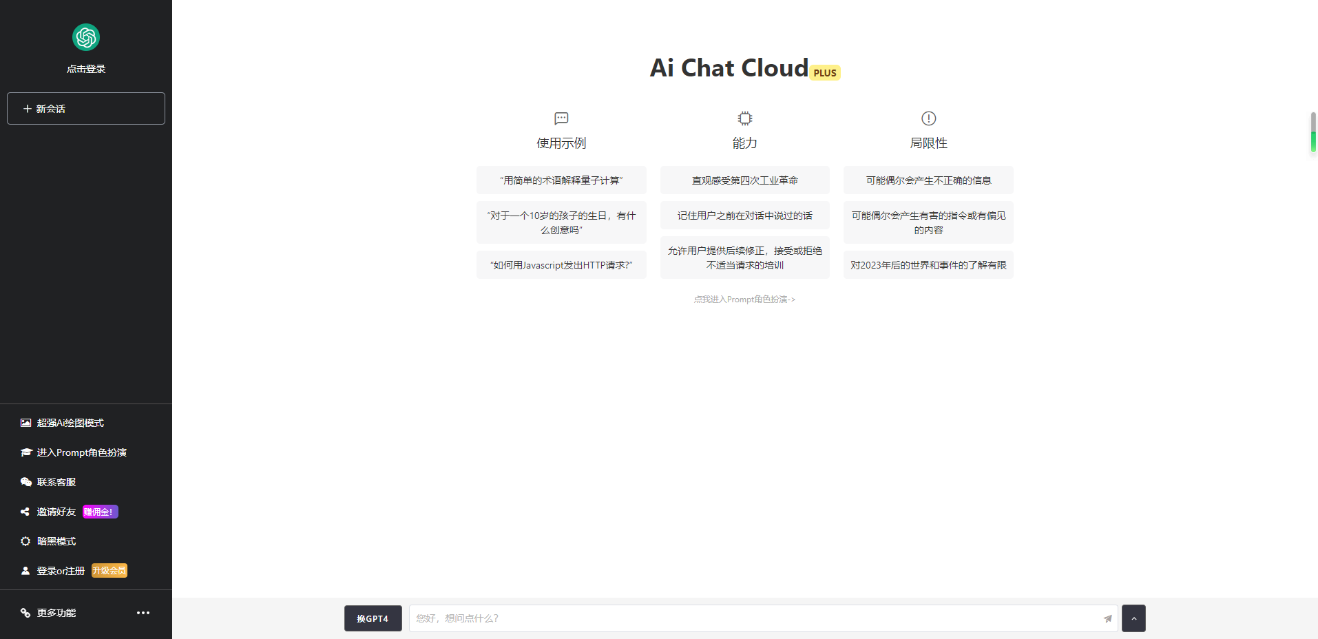This screenshot has width=1318, height=639.
Task: Open the three-dot menu beside 更多功能
Action: coord(143,613)
